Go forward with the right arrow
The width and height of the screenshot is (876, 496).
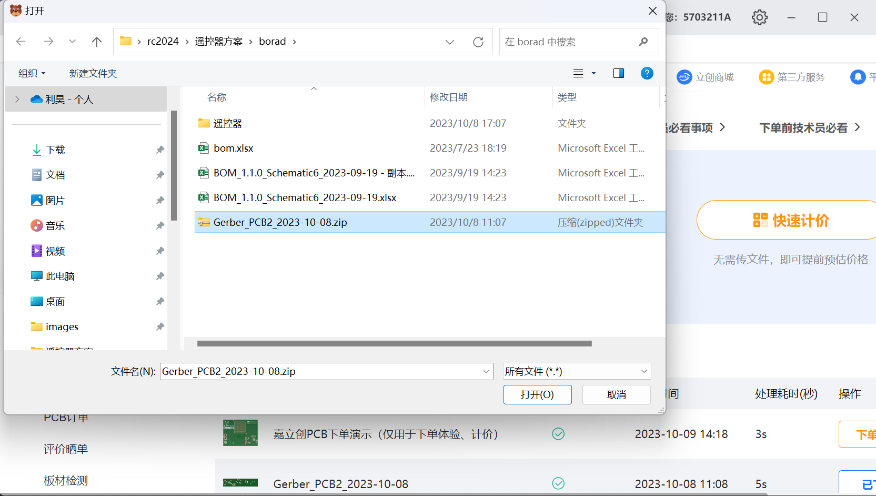tap(48, 42)
